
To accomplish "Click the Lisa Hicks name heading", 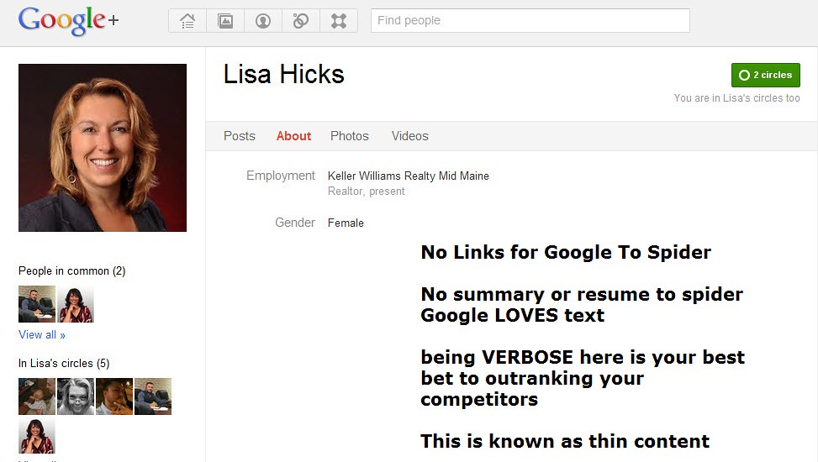I will (284, 74).
